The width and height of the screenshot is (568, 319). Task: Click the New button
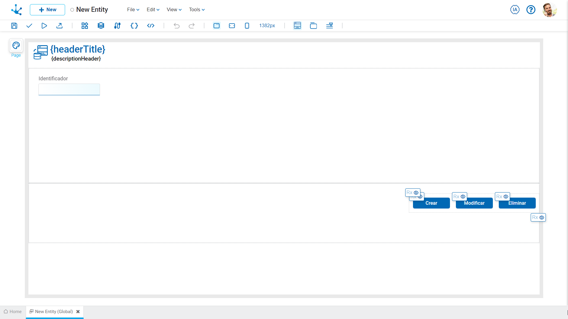pyautogui.click(x=47, y=10)
